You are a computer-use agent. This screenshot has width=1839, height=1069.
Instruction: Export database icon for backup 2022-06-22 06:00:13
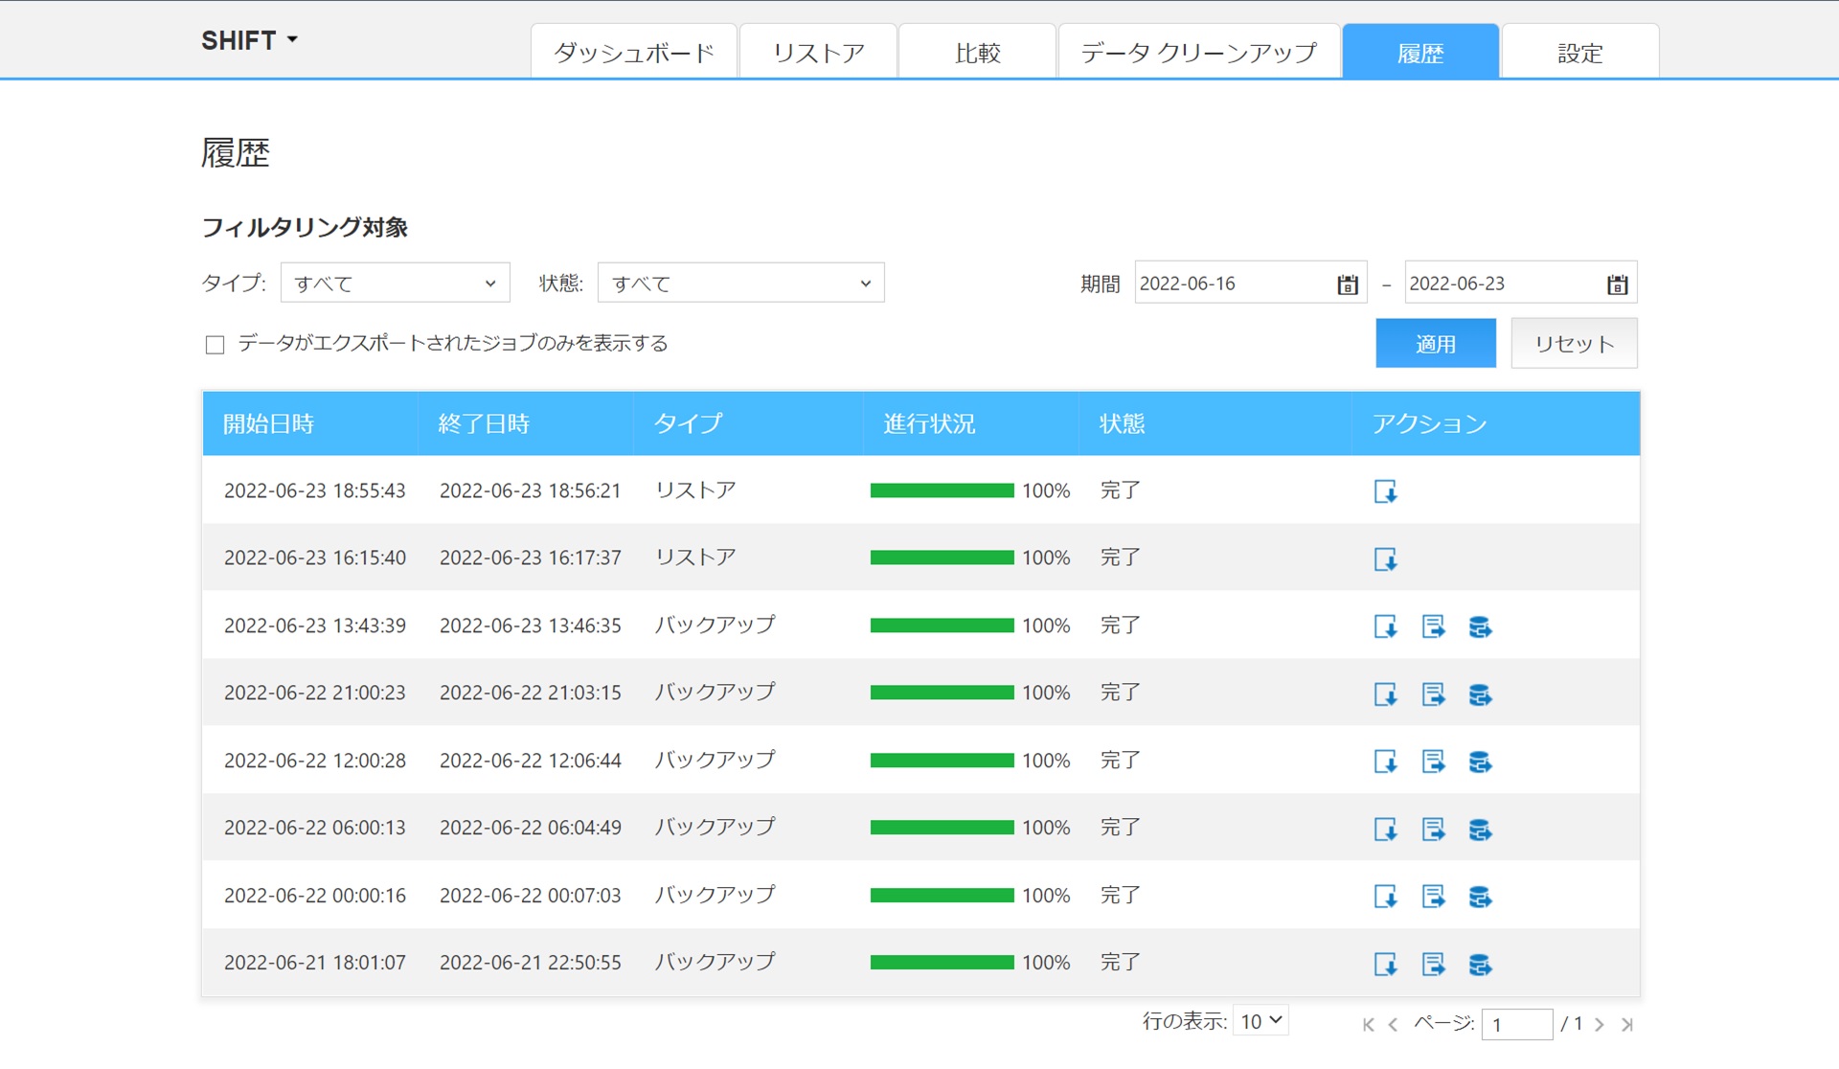(x=1480, y=830)
